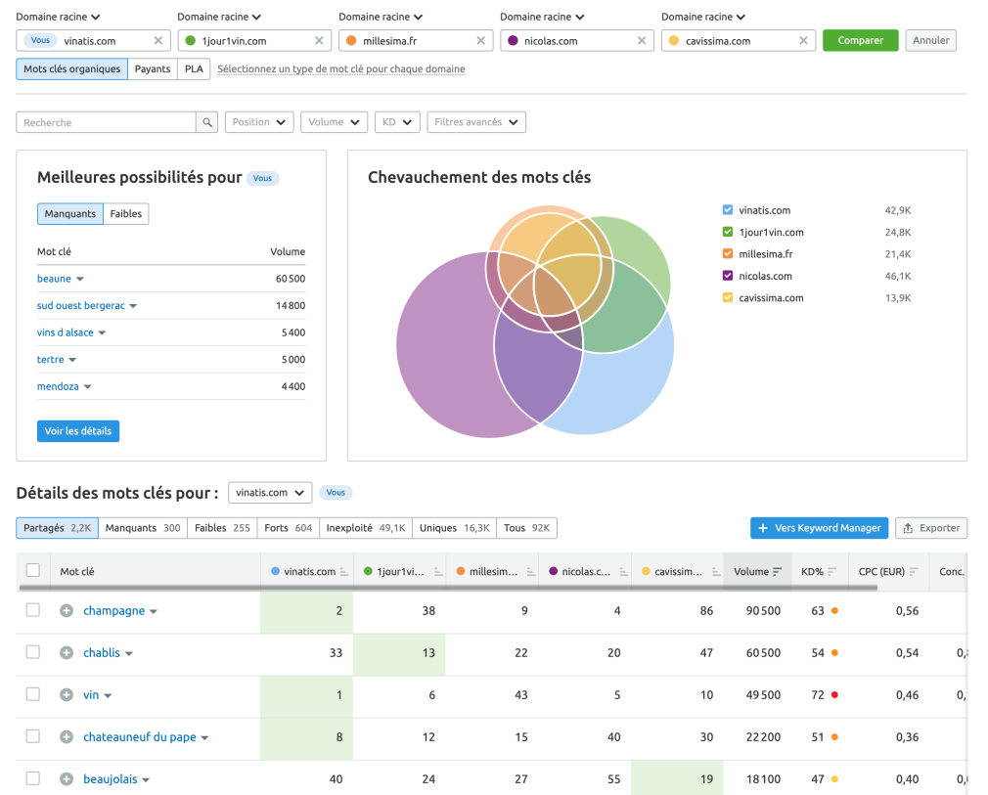Send keywords Vers Keyword Manager

tap(819, 528)
